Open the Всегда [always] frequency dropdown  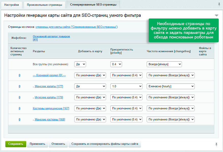click(x=164, y=64)
